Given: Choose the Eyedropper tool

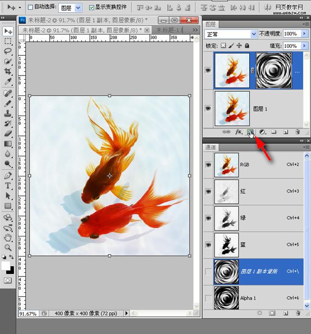Looking at the screenshot, I should click(8, 82).
